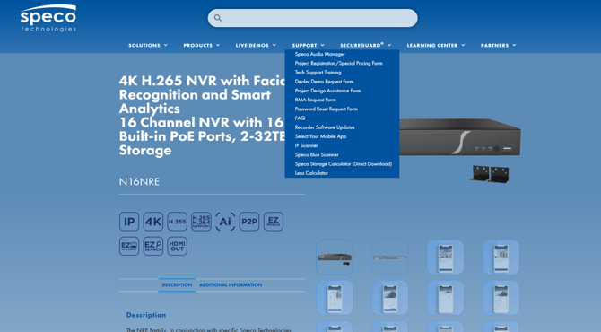Viewport: 601px width, 332px height.
Task: Switch to Additional Information tab
Action: click(231, 284)
